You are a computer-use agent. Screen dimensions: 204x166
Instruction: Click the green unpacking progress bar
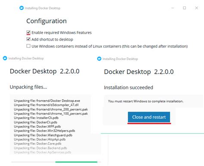76,162
